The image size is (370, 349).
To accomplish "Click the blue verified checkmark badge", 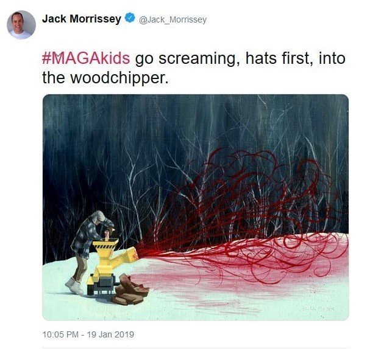I will [x=130, y=18].
